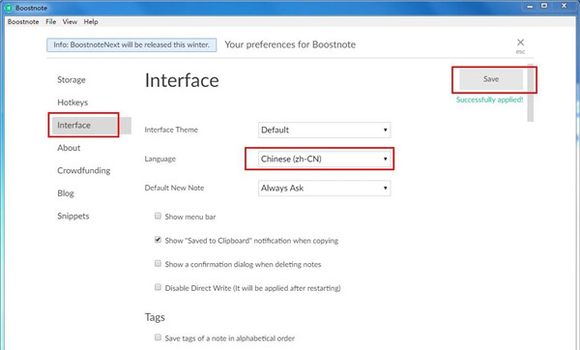Image resolution: width=580 pixels, height=350 pixels.
Task: Click the large "Interface" heading
Action: click(182, 80)
